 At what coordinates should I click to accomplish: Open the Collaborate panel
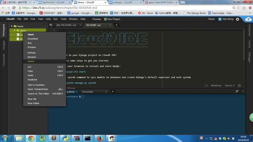pyautogui.click(x=250, y=30)
